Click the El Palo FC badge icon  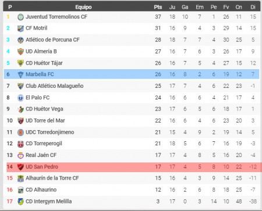coord(20,98)
